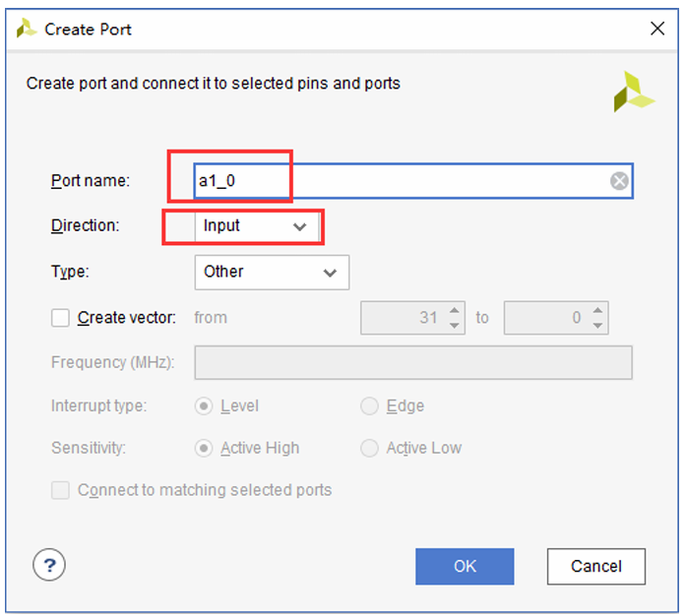The width and height of the screenshot is (686, 616).
Task: Click the Cancel button
Action: [x=595, y=567]
